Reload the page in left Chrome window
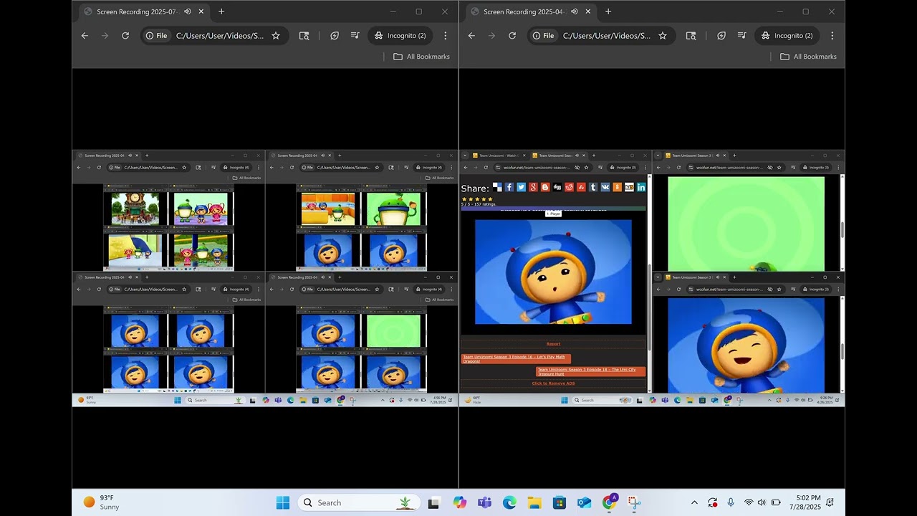This screenshot has height=516, width=917. coord(125,36)
